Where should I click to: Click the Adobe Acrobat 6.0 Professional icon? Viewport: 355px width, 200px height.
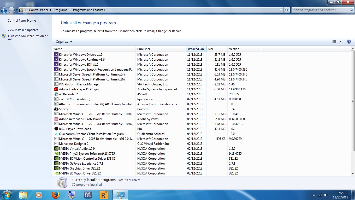(56, 119)
